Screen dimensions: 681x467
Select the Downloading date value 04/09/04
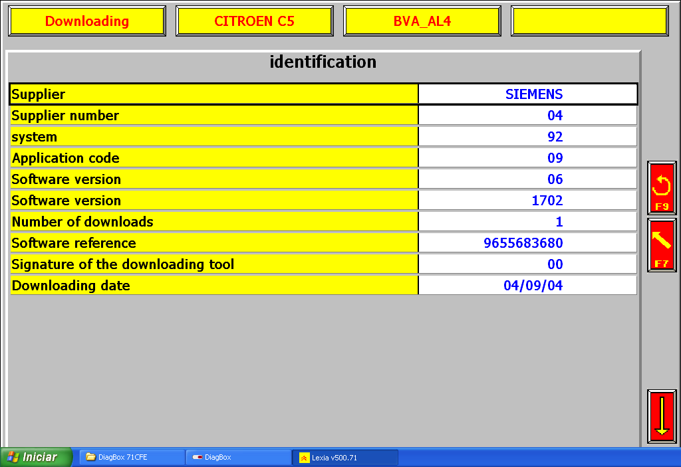528,286
